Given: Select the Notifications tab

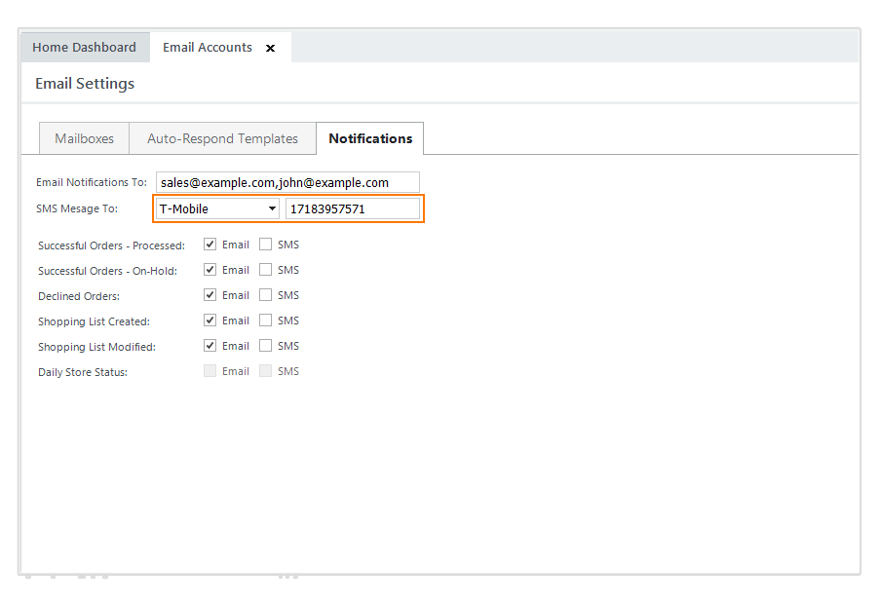Looking at the screenshot, I should (x=370, y=138).
